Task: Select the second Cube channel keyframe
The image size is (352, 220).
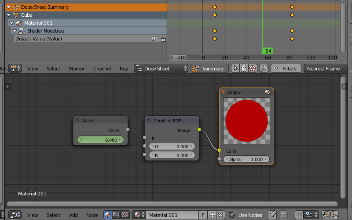Action: pos(292,15)
